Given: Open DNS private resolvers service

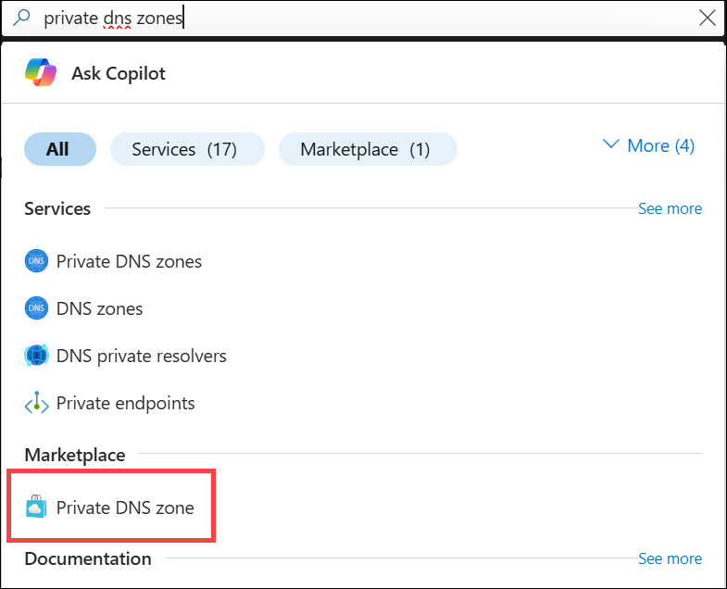Looking at the screenshot, I should click(x=141, y=356).
